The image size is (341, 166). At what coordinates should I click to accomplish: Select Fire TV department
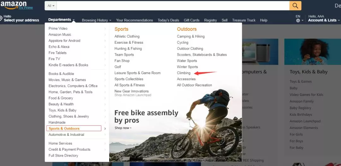pos(54,59)
